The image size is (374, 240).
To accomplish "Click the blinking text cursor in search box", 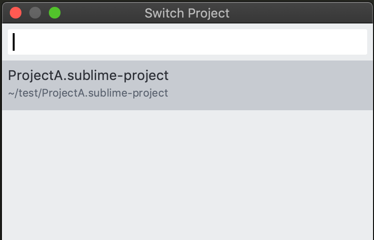I will pyautogui.click(x=14, y=42).
